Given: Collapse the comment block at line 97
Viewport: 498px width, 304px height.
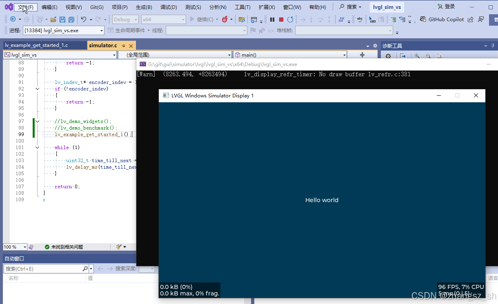Looking at the screenshot, I should point(37,121).
